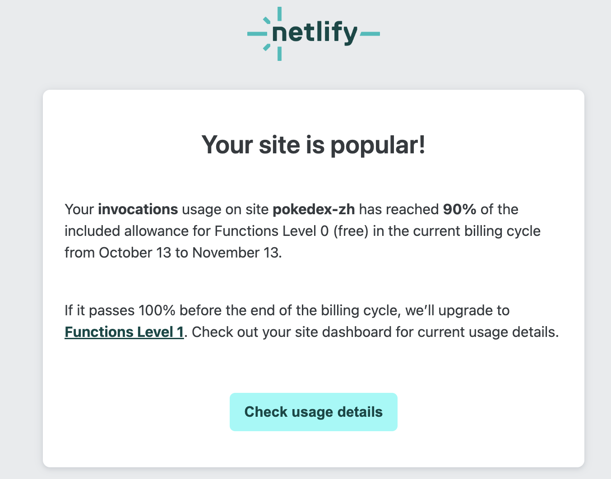Click the 'Your site is popular!' heading
The height and width of the screenshot is (479, 611).
click(314, 145)
